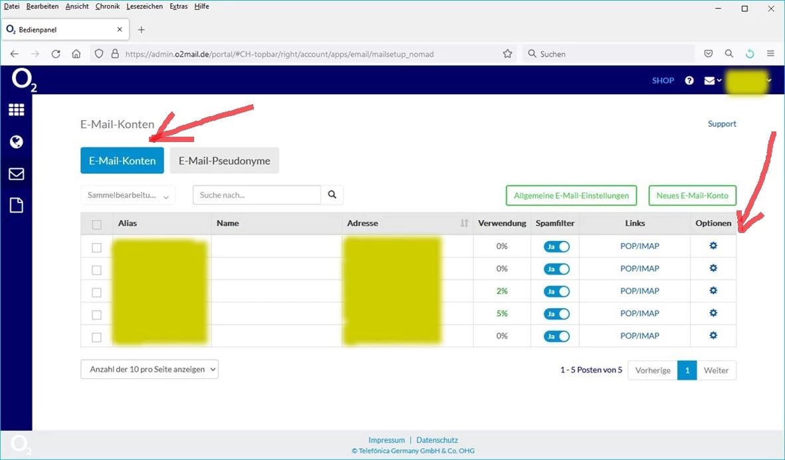Viewport: 785px width, 460px height.
Task: Bookmark this page with the star icon
Action: (507, 54)
